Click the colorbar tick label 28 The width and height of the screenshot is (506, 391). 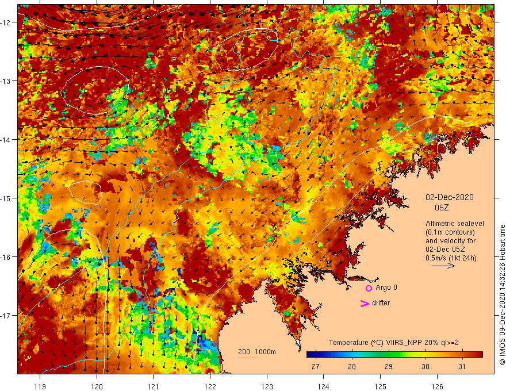[352, 366]
